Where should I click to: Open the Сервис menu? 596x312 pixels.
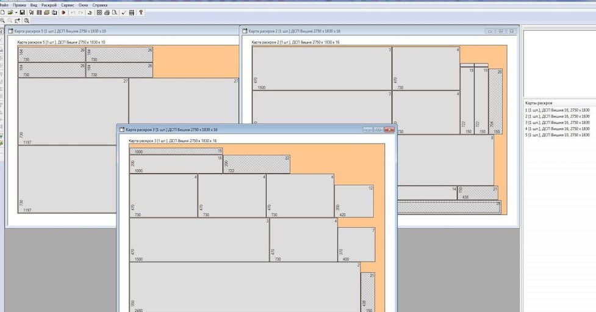click(x=67, y=4)
